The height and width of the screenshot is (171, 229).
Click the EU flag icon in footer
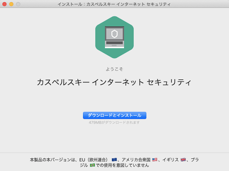(114, 160)
